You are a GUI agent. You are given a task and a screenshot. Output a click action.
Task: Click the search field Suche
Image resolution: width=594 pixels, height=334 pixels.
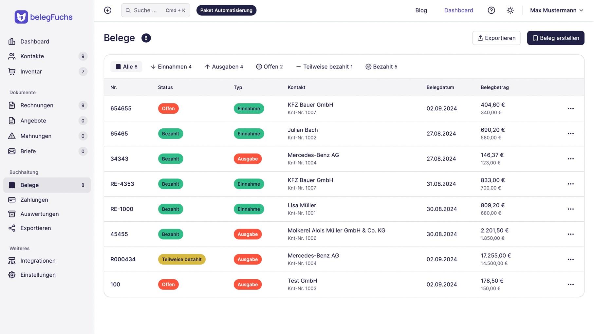156,10
